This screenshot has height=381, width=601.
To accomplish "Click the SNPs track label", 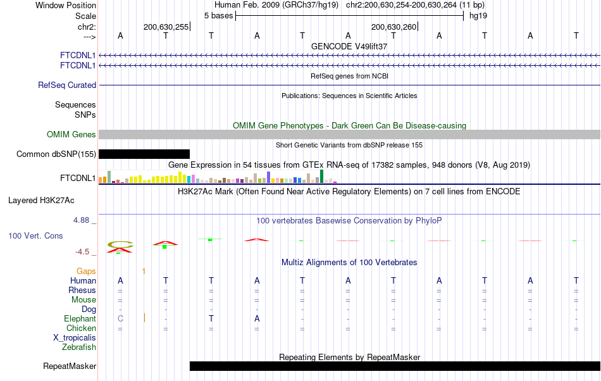I will [x=85, y=115].
